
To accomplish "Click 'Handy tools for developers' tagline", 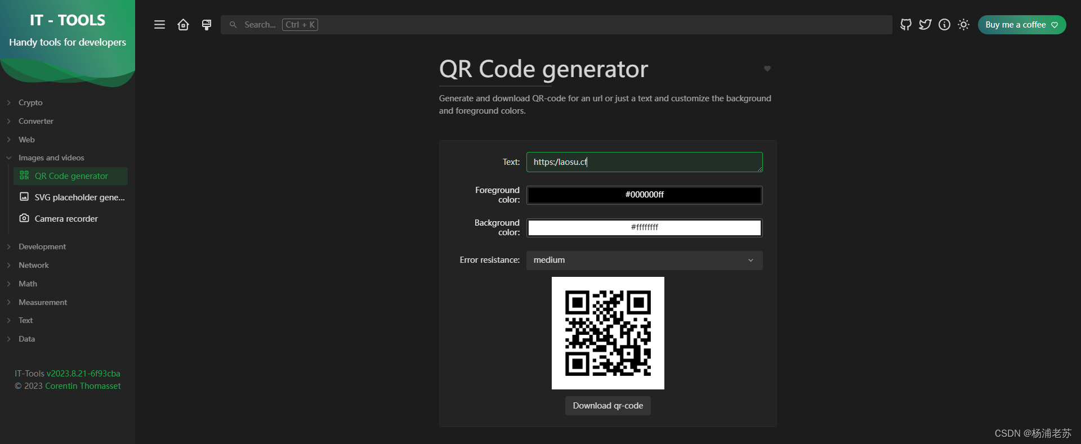I will pos(68,42).
